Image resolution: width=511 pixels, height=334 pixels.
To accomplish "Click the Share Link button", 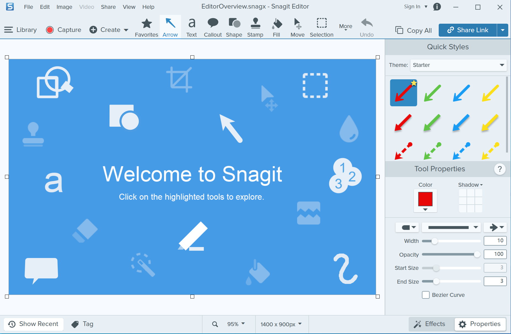I will [x=468, y=30].
